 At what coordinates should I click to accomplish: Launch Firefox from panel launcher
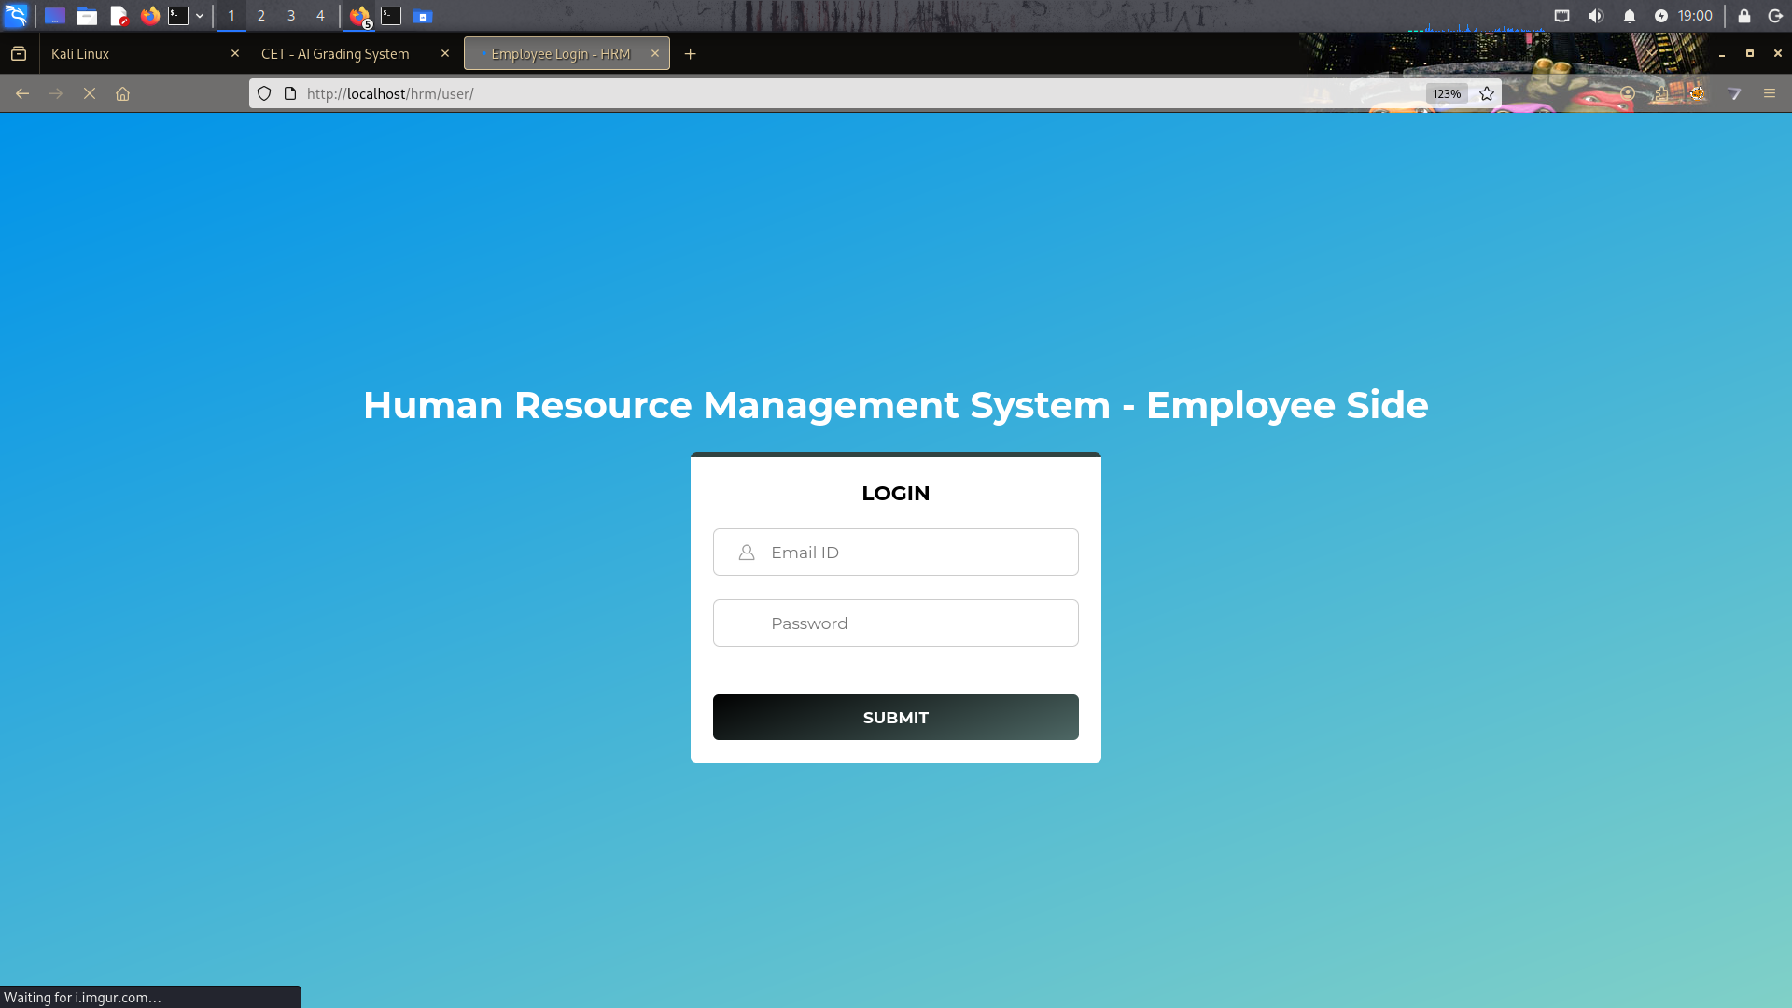(x=149, y=15)
